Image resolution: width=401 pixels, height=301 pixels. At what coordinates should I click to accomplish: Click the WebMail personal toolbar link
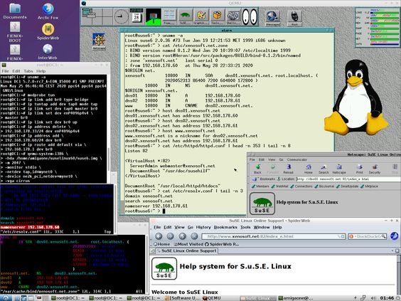pyautogui.click(x=280, y=186)
